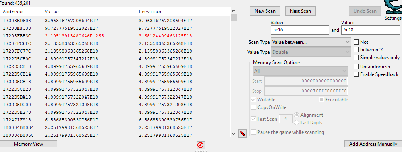Select address row 172471F918

tap(115, 120)
